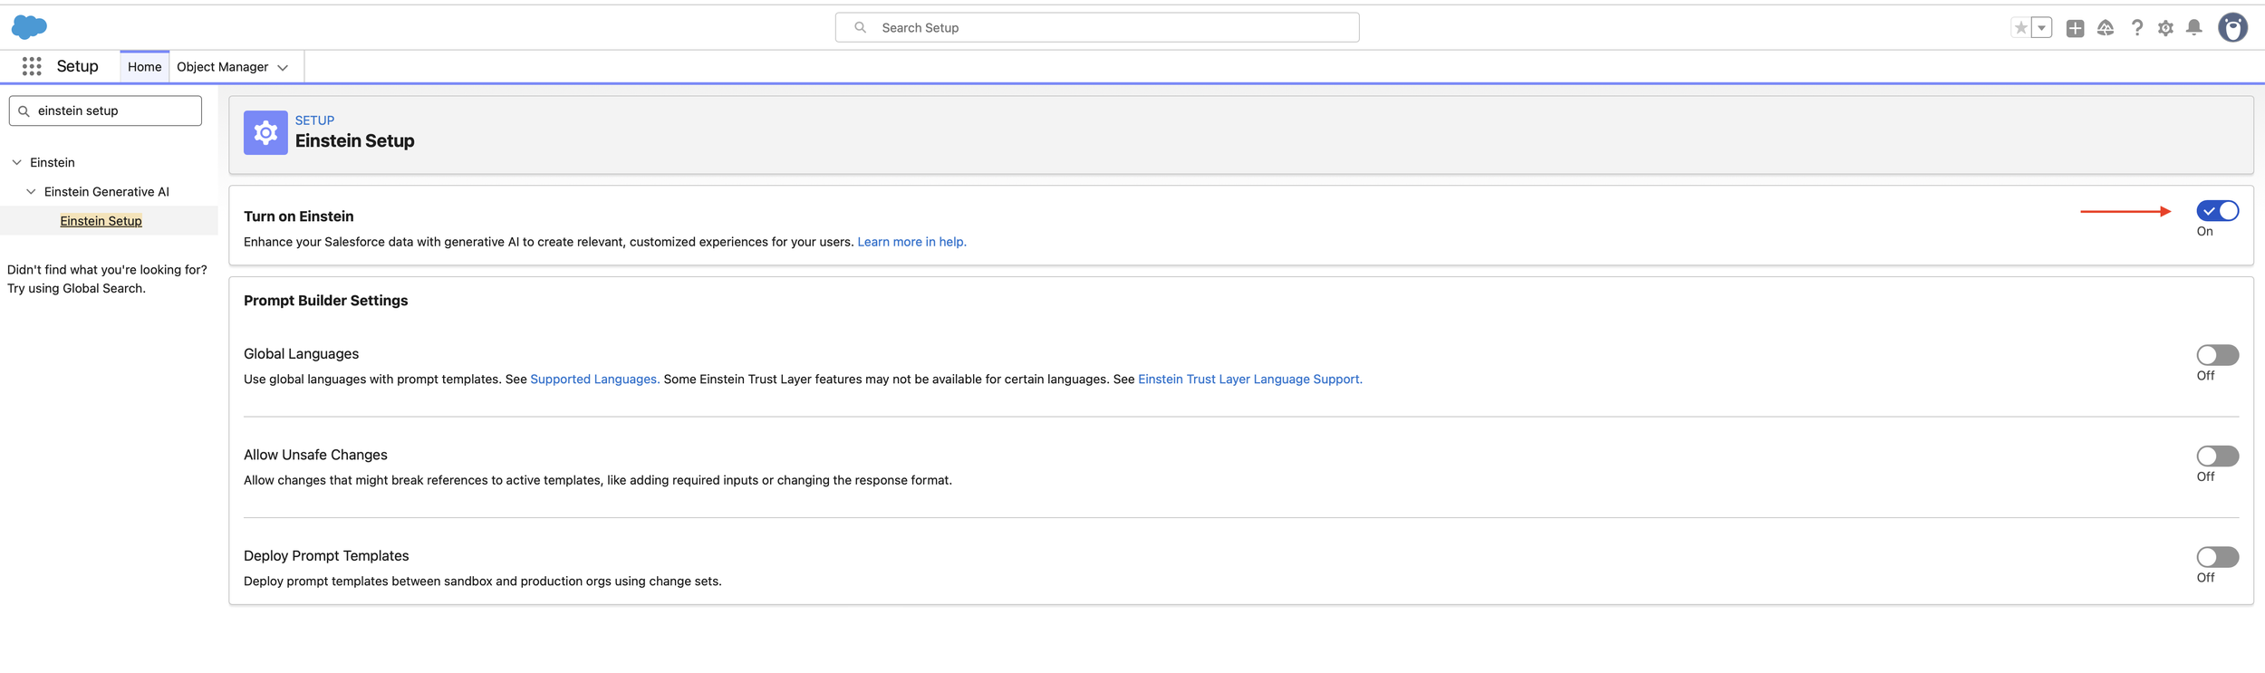The width and height of the screenshot is (2265, 673).
Task: Collapse the Einstein Generative AI chevron
Action: tap(31, 192)
